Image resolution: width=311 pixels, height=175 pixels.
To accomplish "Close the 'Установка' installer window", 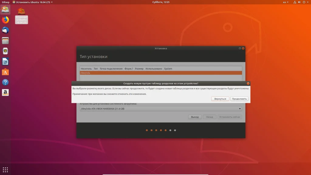I will 243,48.
